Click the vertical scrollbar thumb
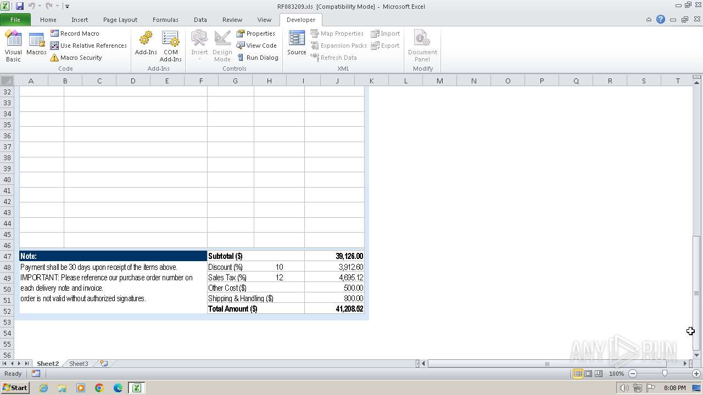Screen dimensions: 703x395 [696, 293]
